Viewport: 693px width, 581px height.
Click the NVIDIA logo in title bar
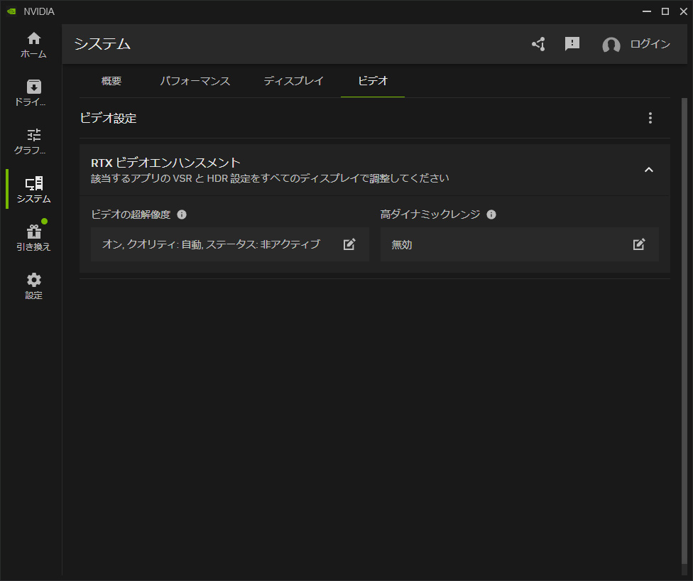pos(11,11)
